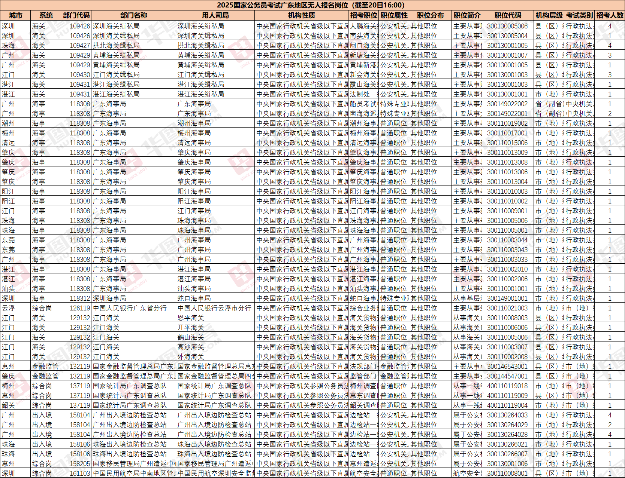Screen dimensions: 625x478
Task: Click job code cell 300110021003
Action: click(508, 308)
